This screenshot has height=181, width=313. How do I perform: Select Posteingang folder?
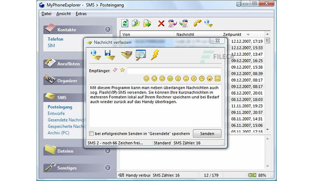(x=60, y=107)
